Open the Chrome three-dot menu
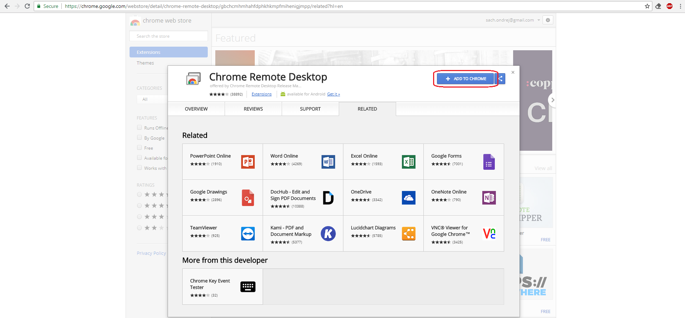The height and width of the screenshot is (318, 685). coord(680,6)
